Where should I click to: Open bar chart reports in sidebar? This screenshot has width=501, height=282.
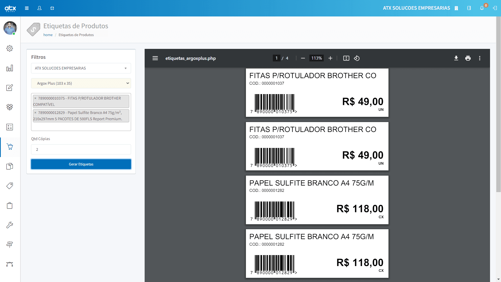click(x=10, y=68)
